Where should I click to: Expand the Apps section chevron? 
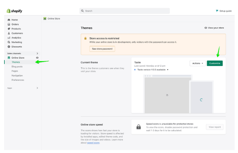coord(37,88)
